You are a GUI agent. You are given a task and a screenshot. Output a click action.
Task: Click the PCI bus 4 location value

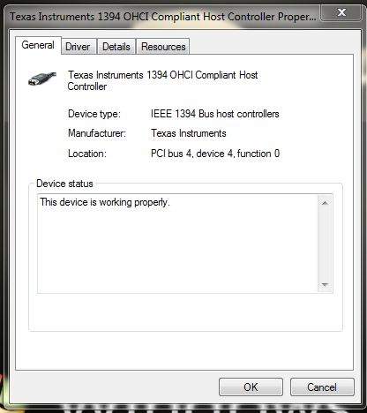(215, 154)
